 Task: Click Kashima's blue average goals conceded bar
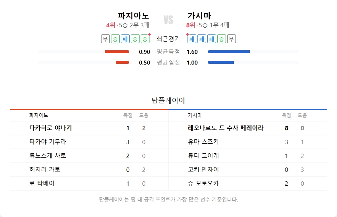coord(221,62)
